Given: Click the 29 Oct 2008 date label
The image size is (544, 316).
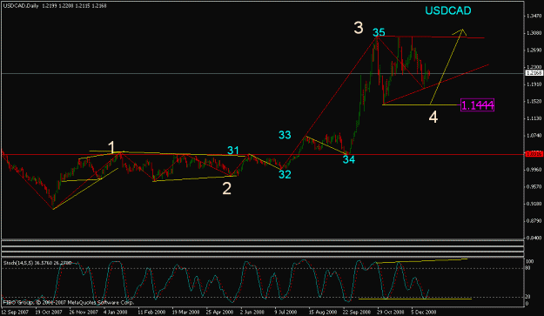Looking at the screenshot, I should [391, 312].
